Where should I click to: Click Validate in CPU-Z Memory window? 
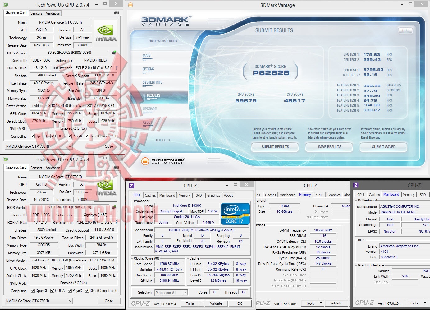point(336,303)
